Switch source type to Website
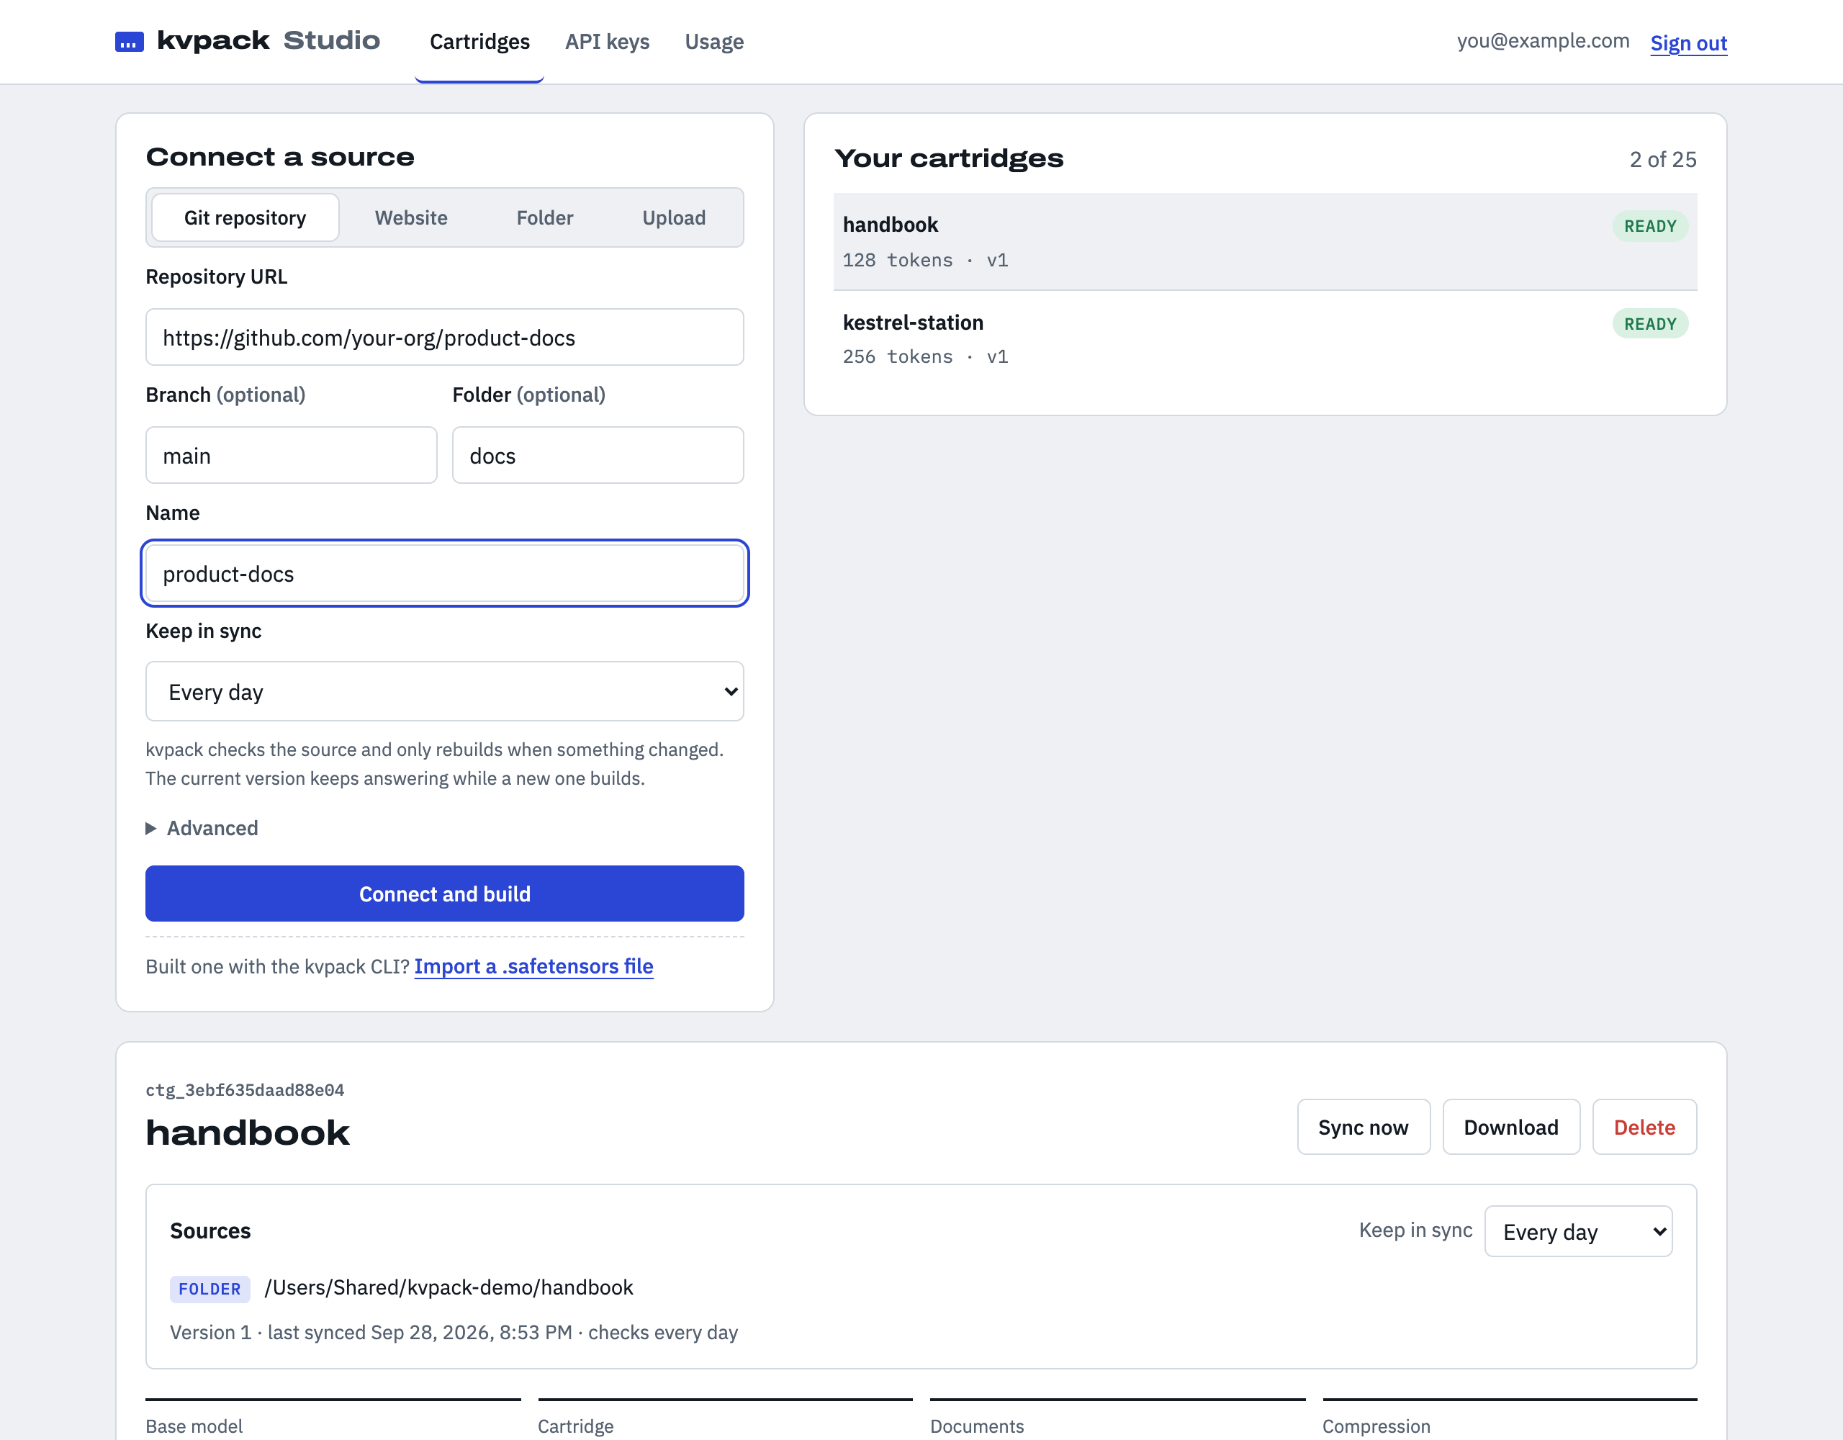Viewport: 1843px width, 1440px height. pyautogui.click(x=411, y=217)
